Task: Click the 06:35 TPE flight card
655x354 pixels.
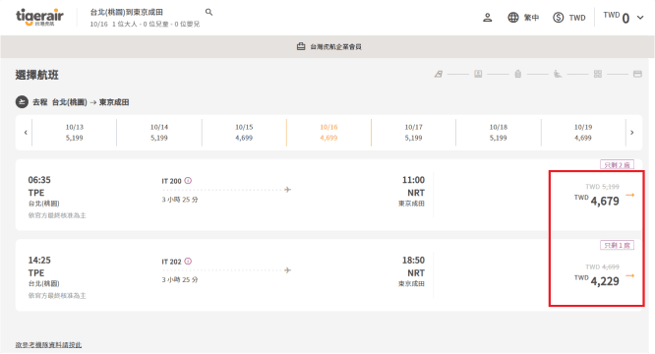Action: click(x=328, y=195)
